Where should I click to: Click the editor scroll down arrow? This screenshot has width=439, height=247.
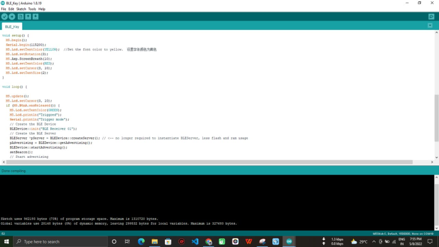[x=437, y=157]
